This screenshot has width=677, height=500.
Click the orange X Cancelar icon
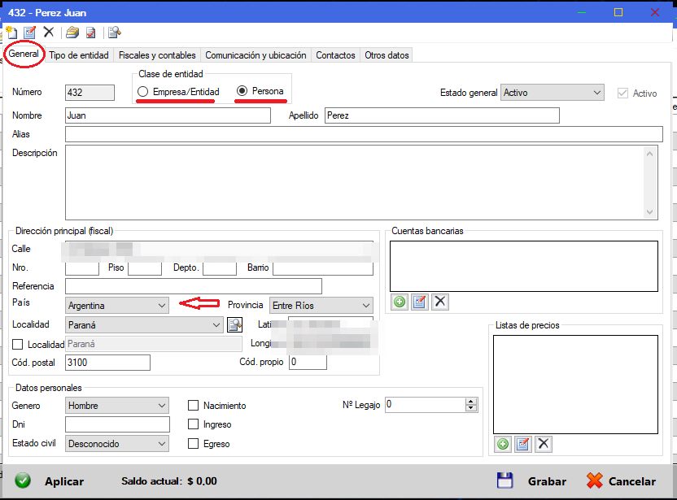(595, 480)
